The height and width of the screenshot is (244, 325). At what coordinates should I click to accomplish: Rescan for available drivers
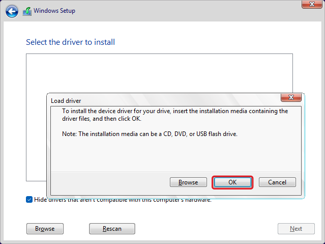(x=112, y=229)
